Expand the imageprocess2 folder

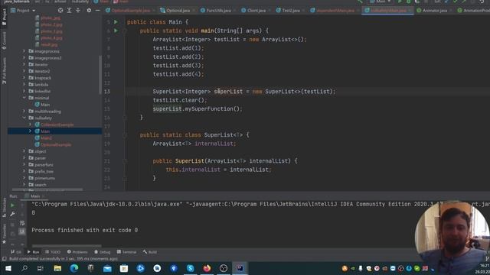(x=24, y=58)
